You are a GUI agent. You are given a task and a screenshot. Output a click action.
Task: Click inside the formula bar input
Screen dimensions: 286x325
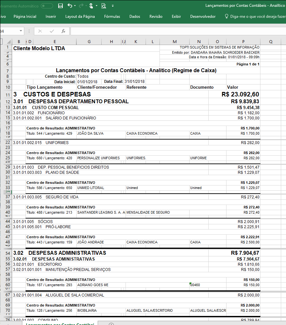point(178,31)
